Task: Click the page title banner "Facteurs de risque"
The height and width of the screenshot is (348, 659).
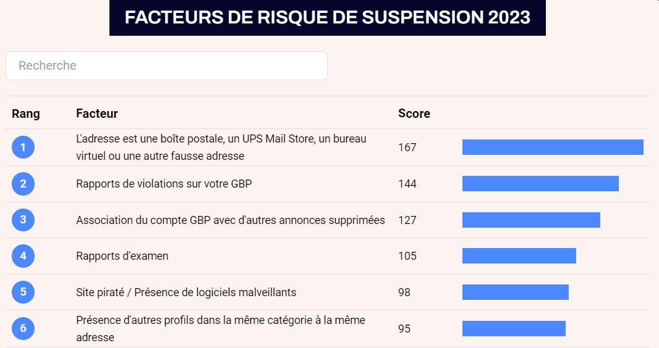Action: coord(328,17)
